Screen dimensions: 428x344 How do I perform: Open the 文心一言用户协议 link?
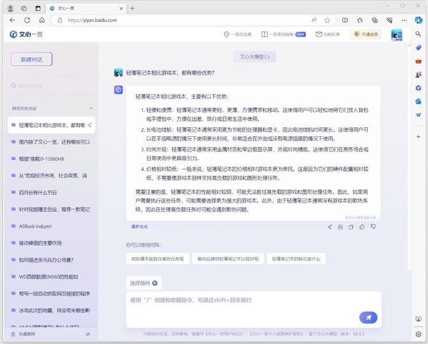tap(224, 334)
